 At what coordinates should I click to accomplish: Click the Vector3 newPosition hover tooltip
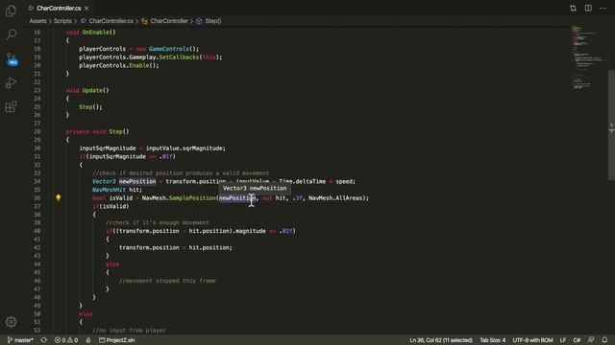click(255, 188)
